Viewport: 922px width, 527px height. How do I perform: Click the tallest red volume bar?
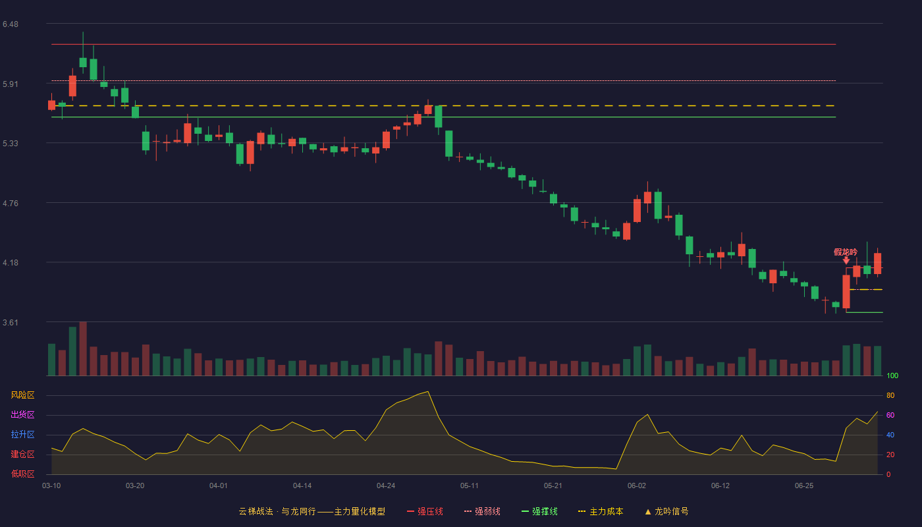[x=83, y=348]
